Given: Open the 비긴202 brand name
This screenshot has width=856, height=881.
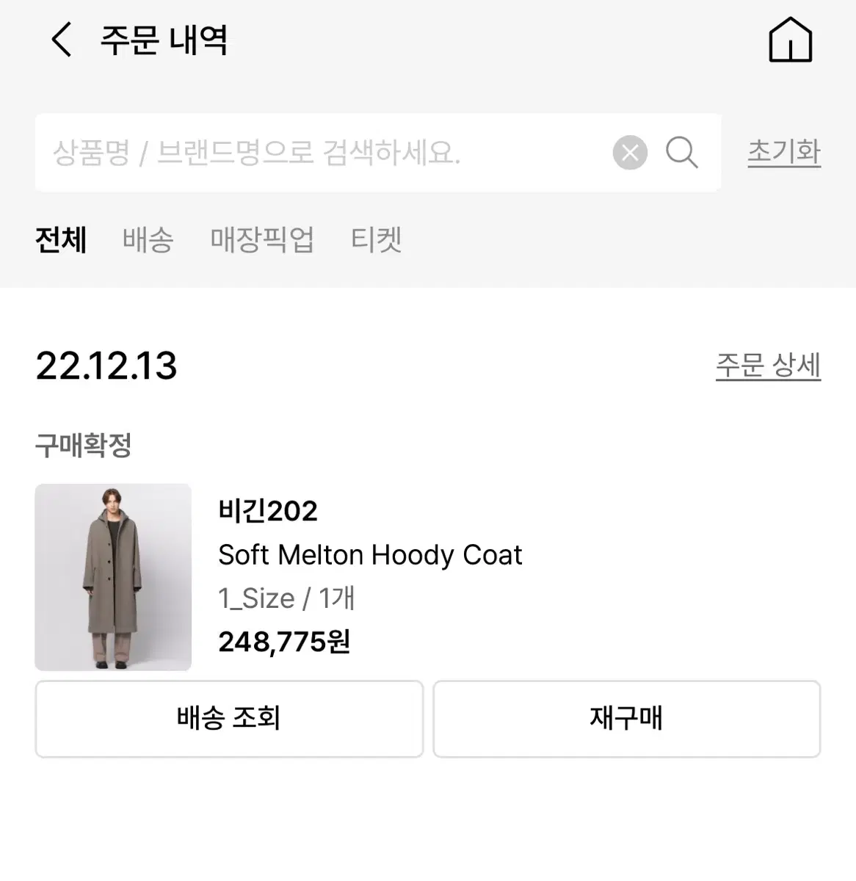Looking at the screenshot, I should 268,511.
